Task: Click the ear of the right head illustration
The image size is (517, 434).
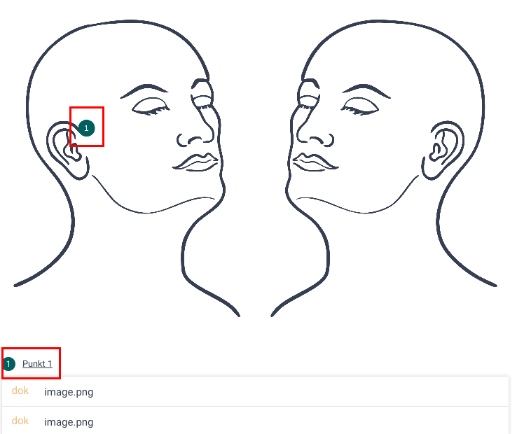Action: coord(443,150)
